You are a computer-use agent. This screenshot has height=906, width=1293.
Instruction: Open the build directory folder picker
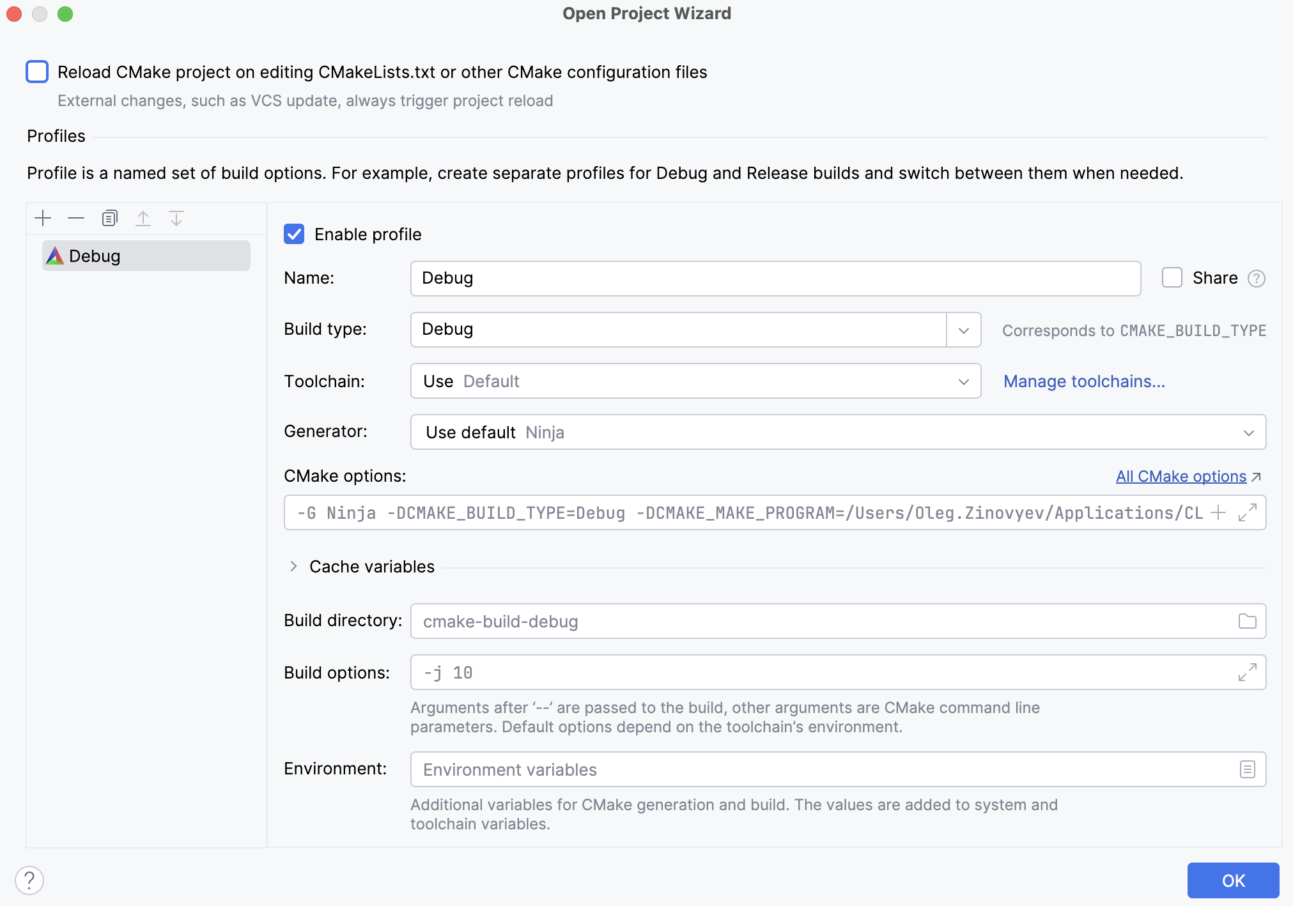[x=1247, y=620]
